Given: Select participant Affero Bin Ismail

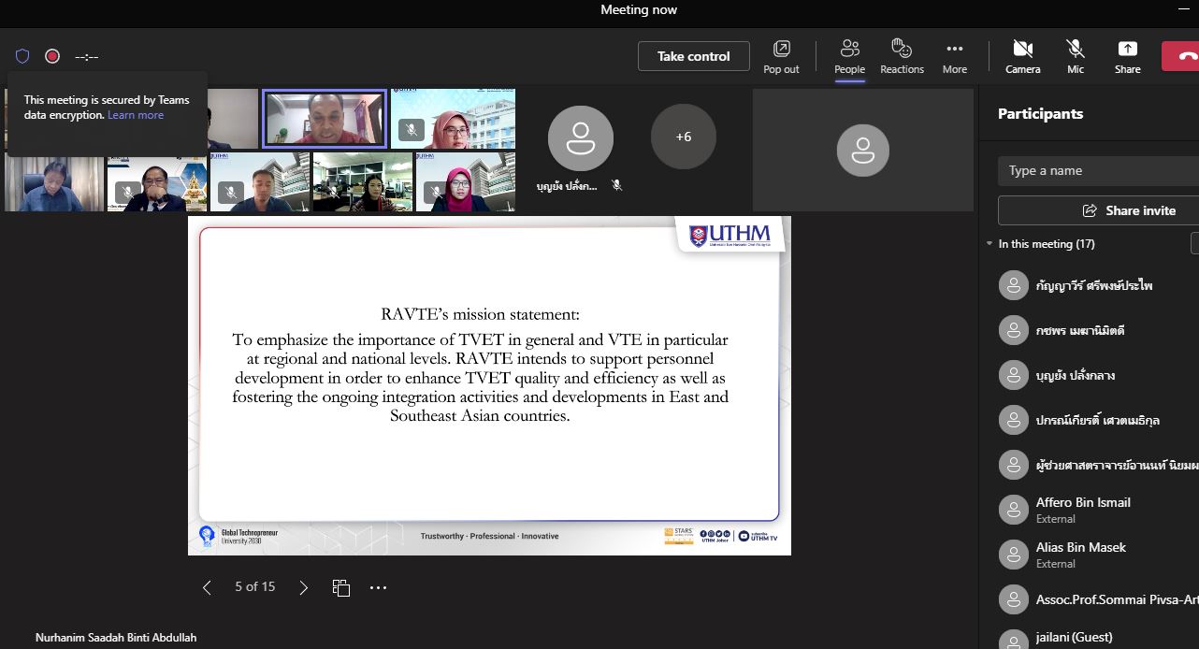Looking at the screenshot, I should click(1091, 510).
